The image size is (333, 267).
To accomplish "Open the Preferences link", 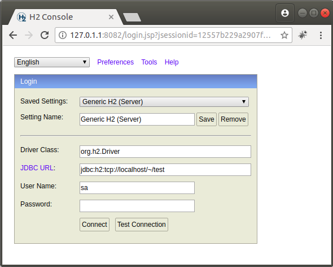I will click(x=115, y=62).
